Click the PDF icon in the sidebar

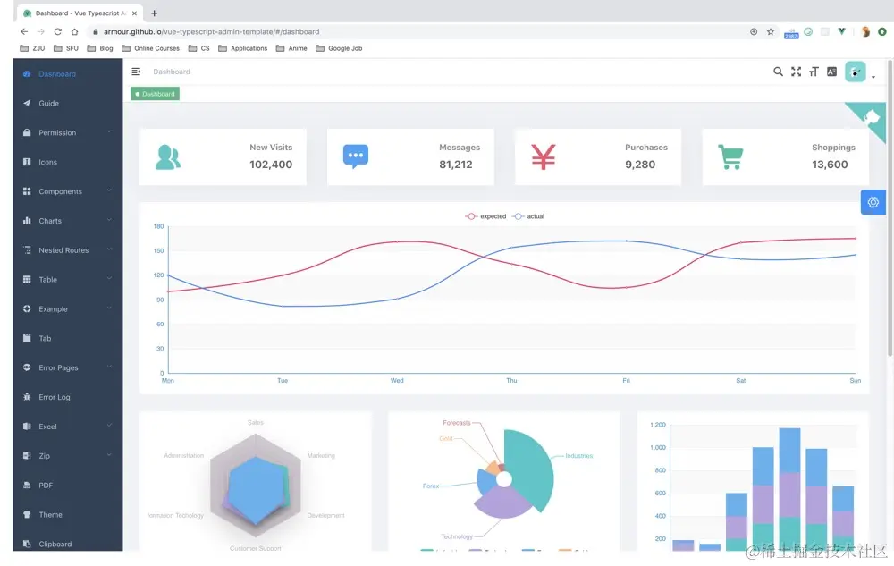pyautogui.click(x=27, y=485)
